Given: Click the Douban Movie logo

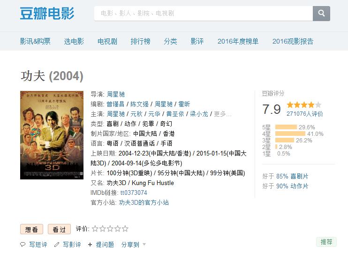Looking at the screenshot, I should 47,13.
